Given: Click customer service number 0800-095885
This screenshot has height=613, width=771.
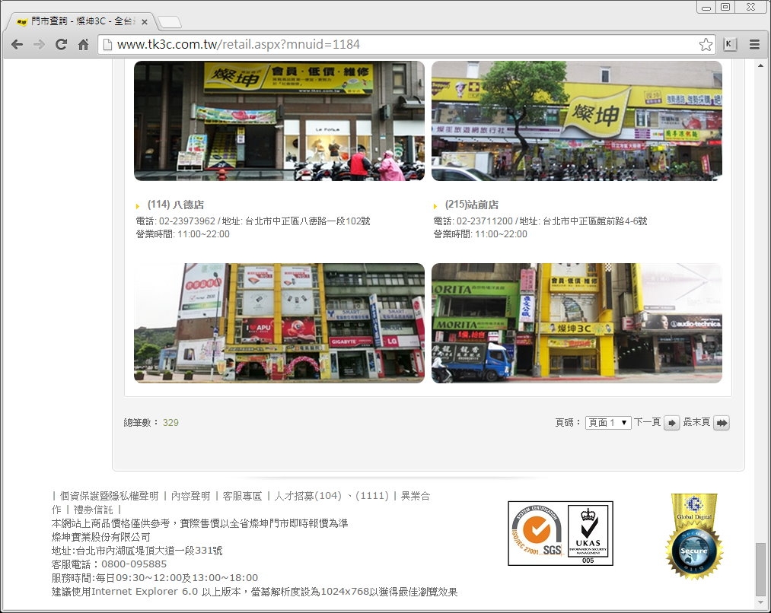Looking at the screenshot, I should tap(134, 564).
